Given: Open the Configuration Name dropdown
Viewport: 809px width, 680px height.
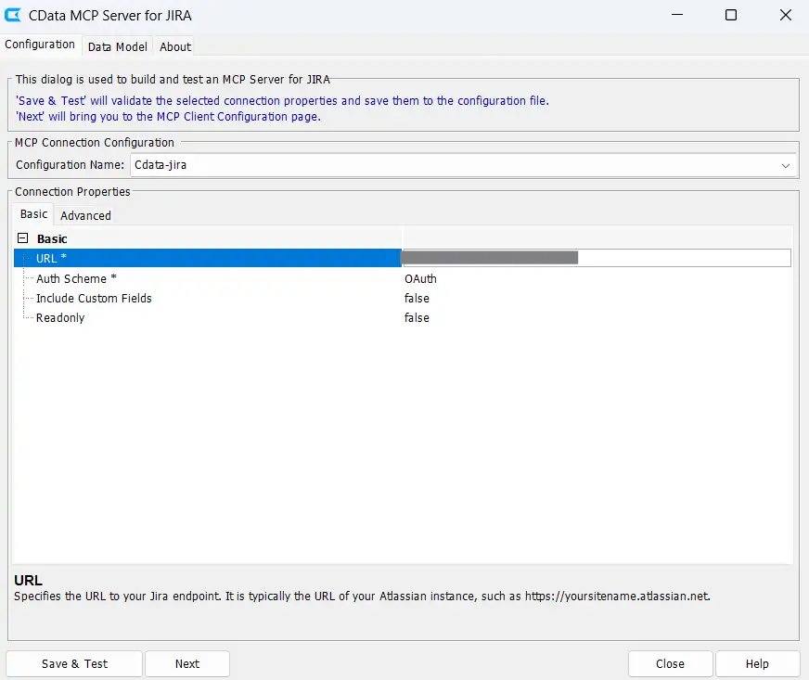Looking at the screenshot, I should coord(786,165).
